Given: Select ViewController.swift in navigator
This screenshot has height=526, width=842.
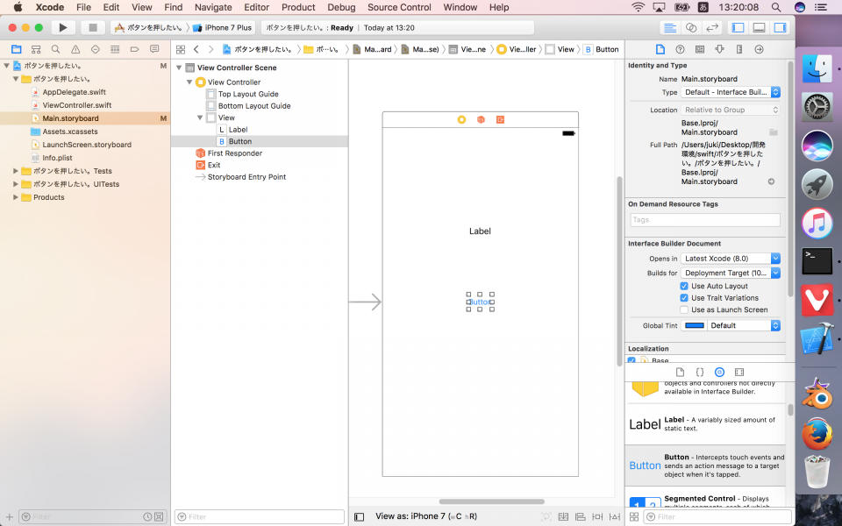Looking at the screenshot, I should [x=77, y=105].
